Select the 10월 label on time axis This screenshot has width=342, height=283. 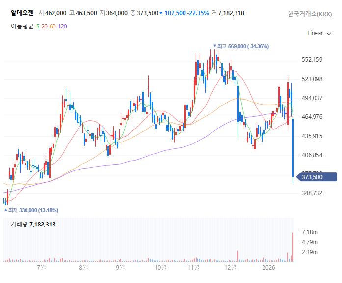click(160, 267)
